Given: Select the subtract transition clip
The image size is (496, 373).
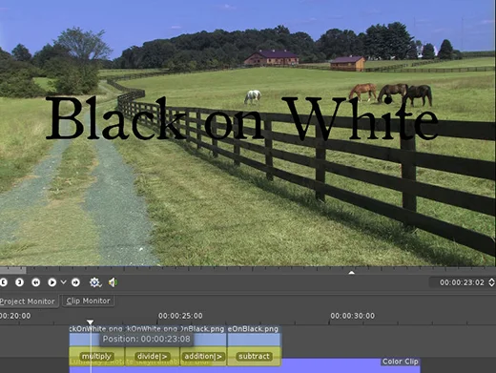Looking at the screenshot, I should click(254, 357).
